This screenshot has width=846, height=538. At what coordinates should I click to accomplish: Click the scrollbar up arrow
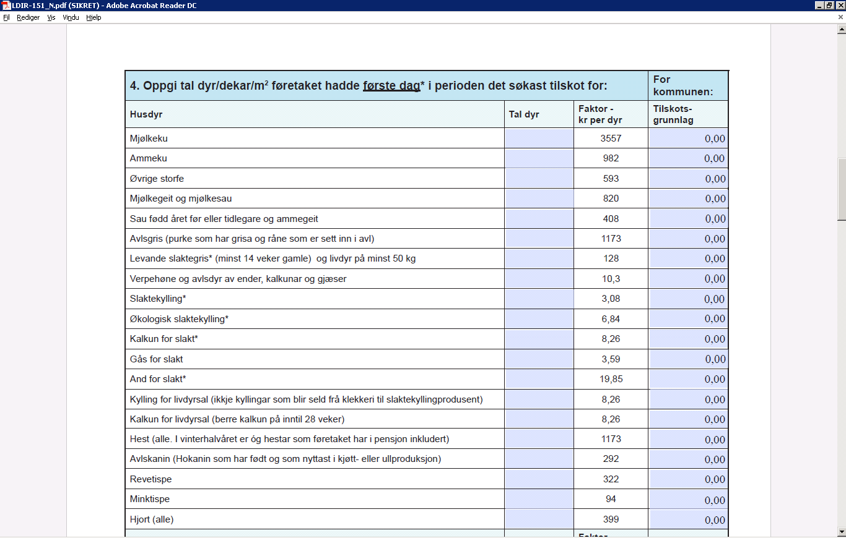[x=841, y=30]
